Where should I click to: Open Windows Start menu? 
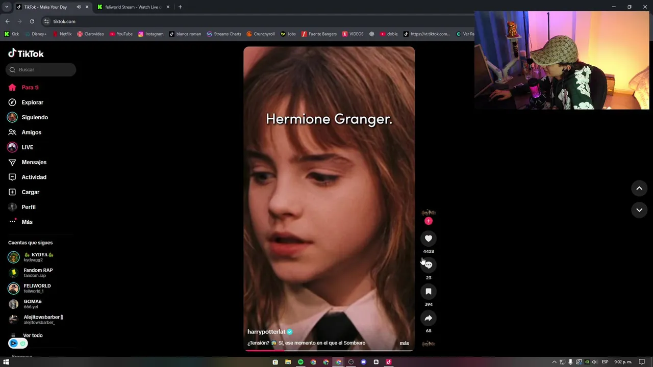[7, 362]
